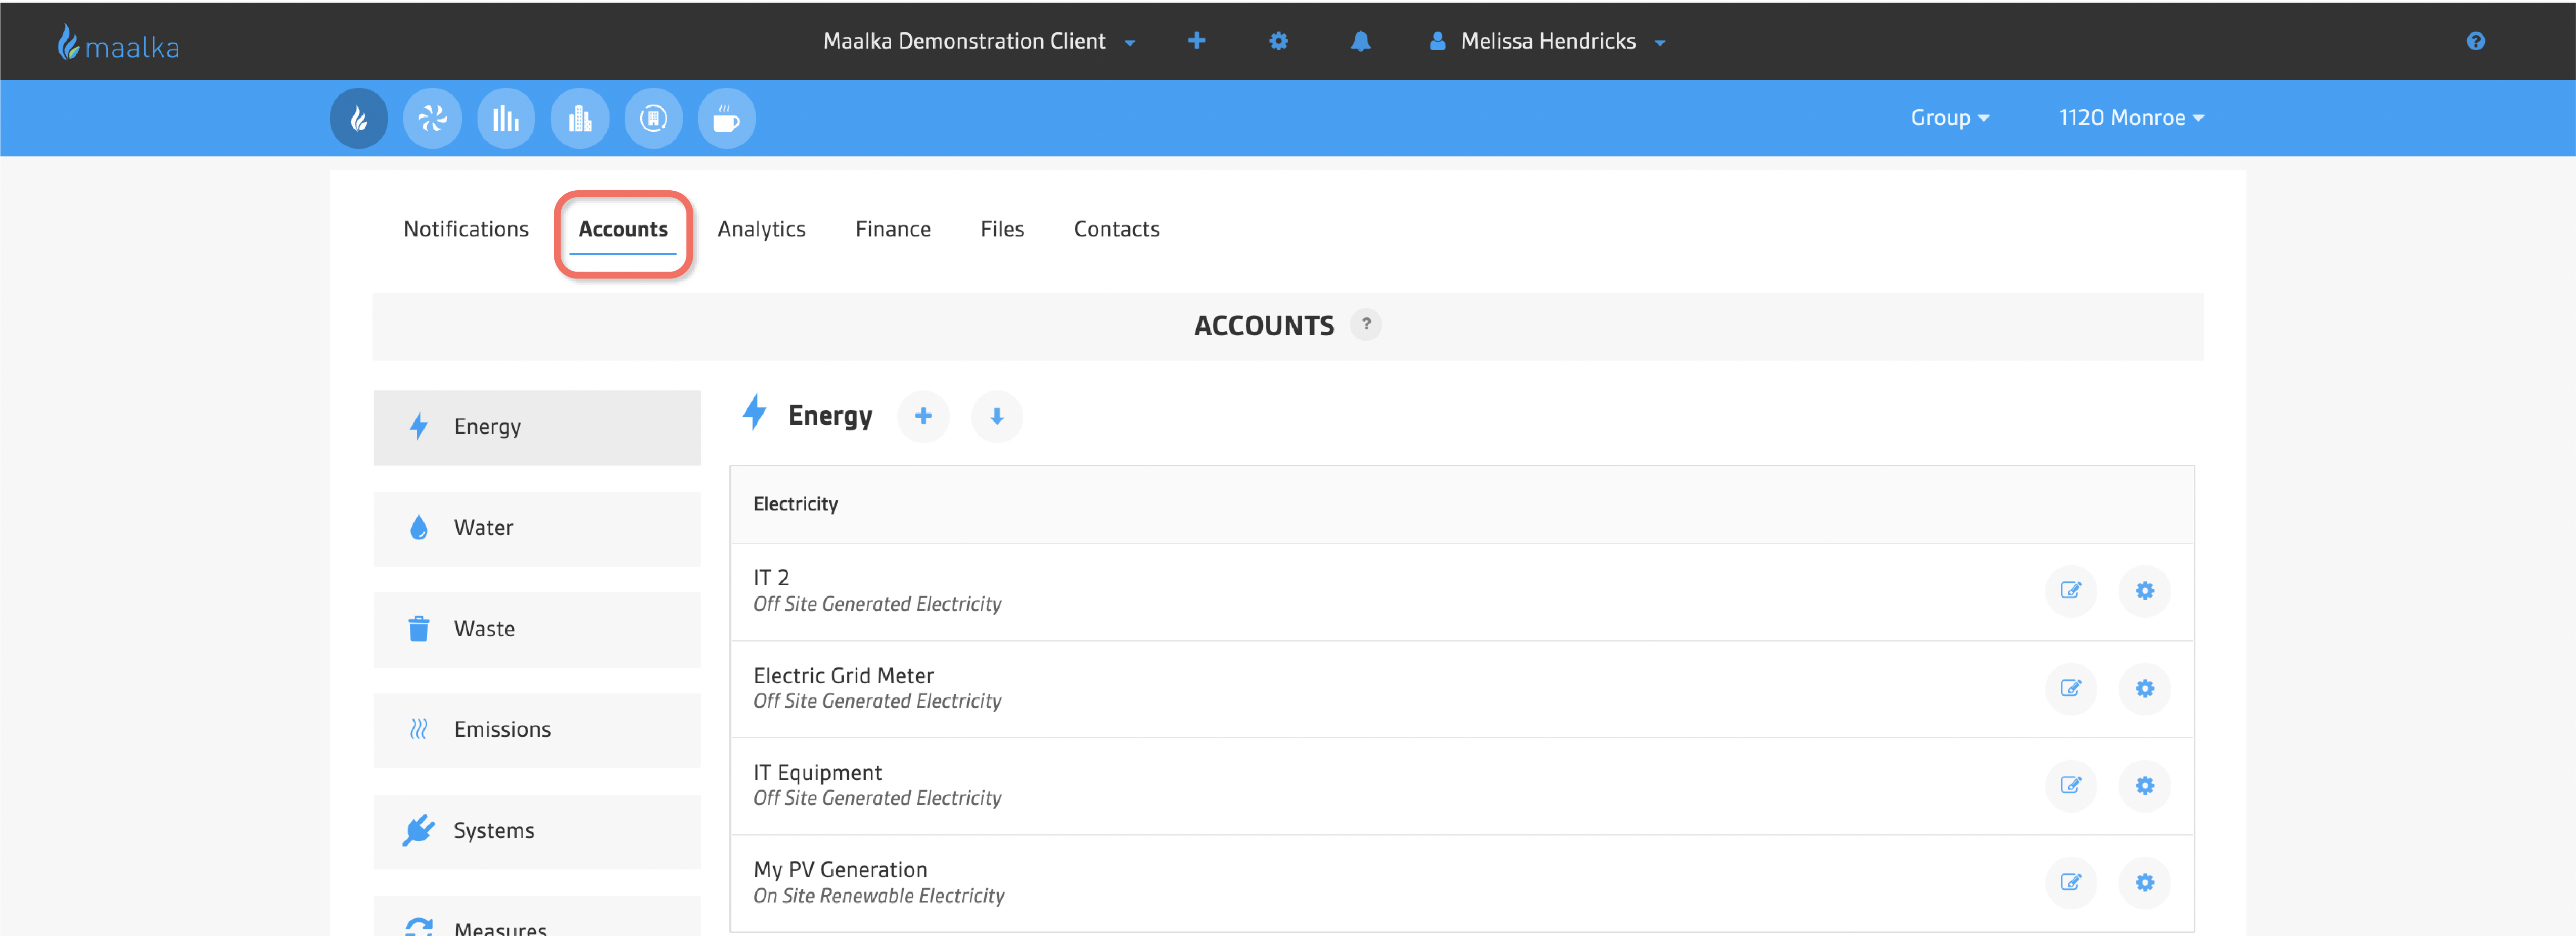Viewport: 2576px width, 936px height.
Task: Open Melissa Hendricks user menu
Action: [1547, 42]
